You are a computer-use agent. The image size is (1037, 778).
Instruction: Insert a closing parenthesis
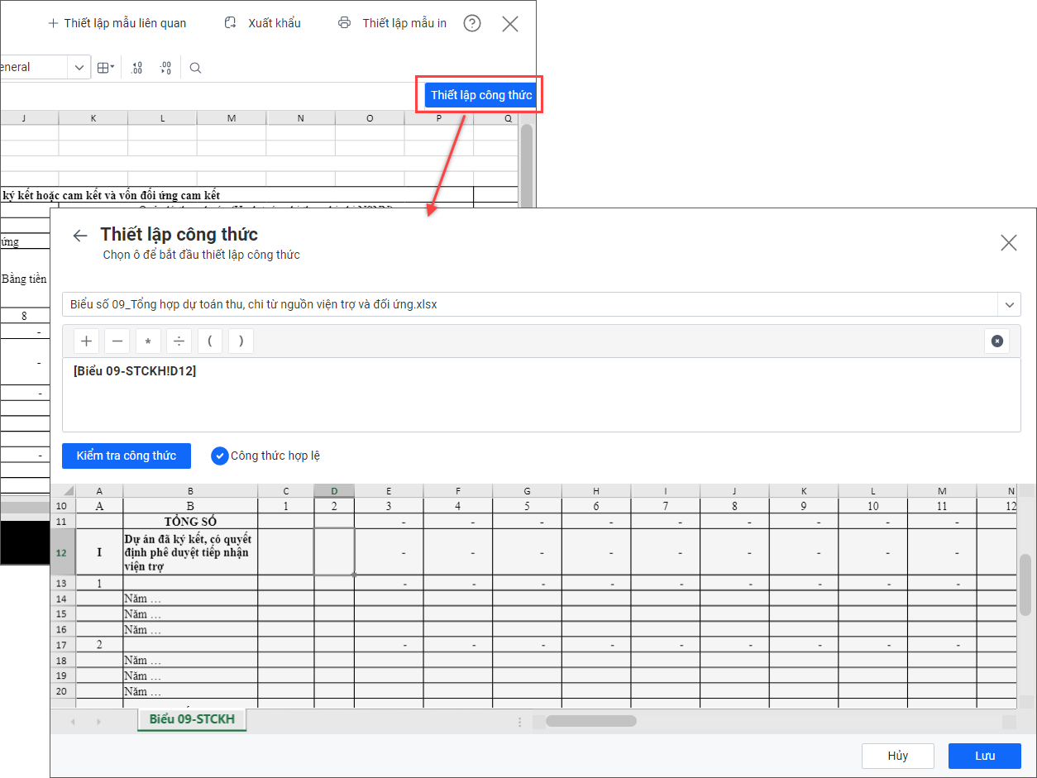click(241, 341)
